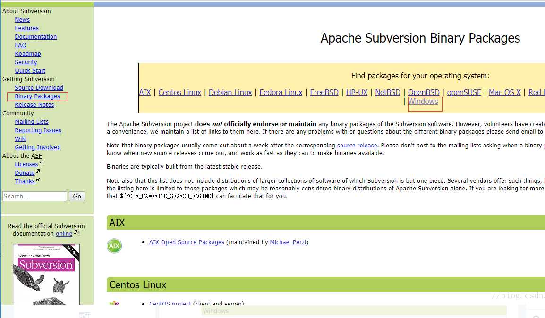Jump to Centos Linux packages
Screen dimensions: 545x318
tap(179, 93)
